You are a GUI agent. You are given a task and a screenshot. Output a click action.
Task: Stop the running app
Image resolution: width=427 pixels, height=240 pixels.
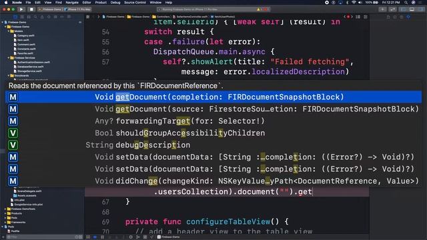(x=31, y=9)
